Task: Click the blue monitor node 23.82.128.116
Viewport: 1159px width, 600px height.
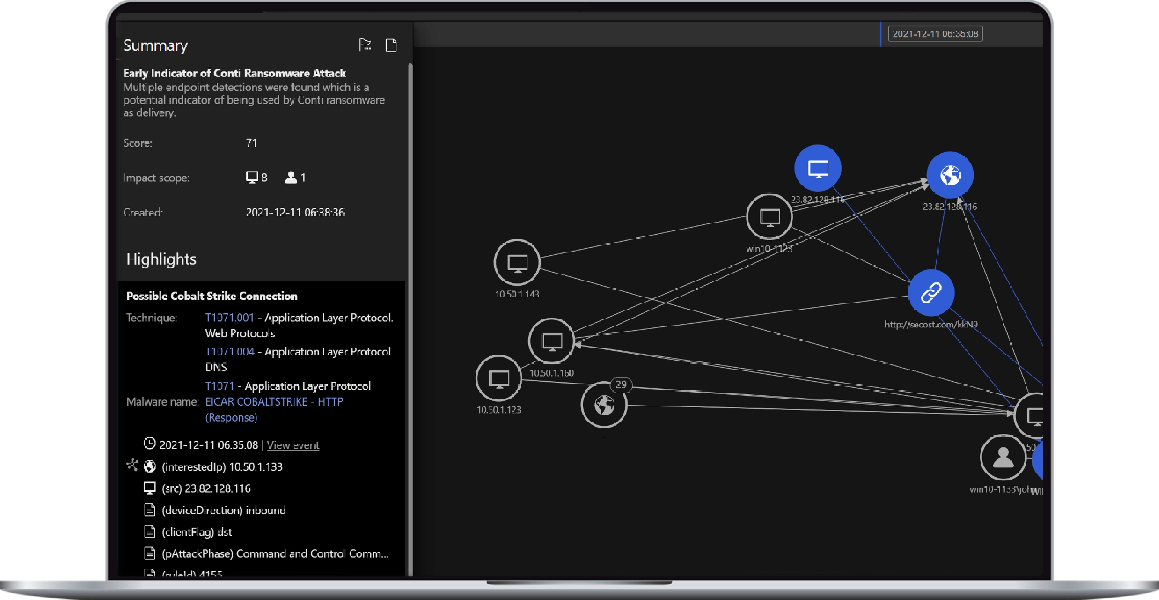Action: pos(818,168)
